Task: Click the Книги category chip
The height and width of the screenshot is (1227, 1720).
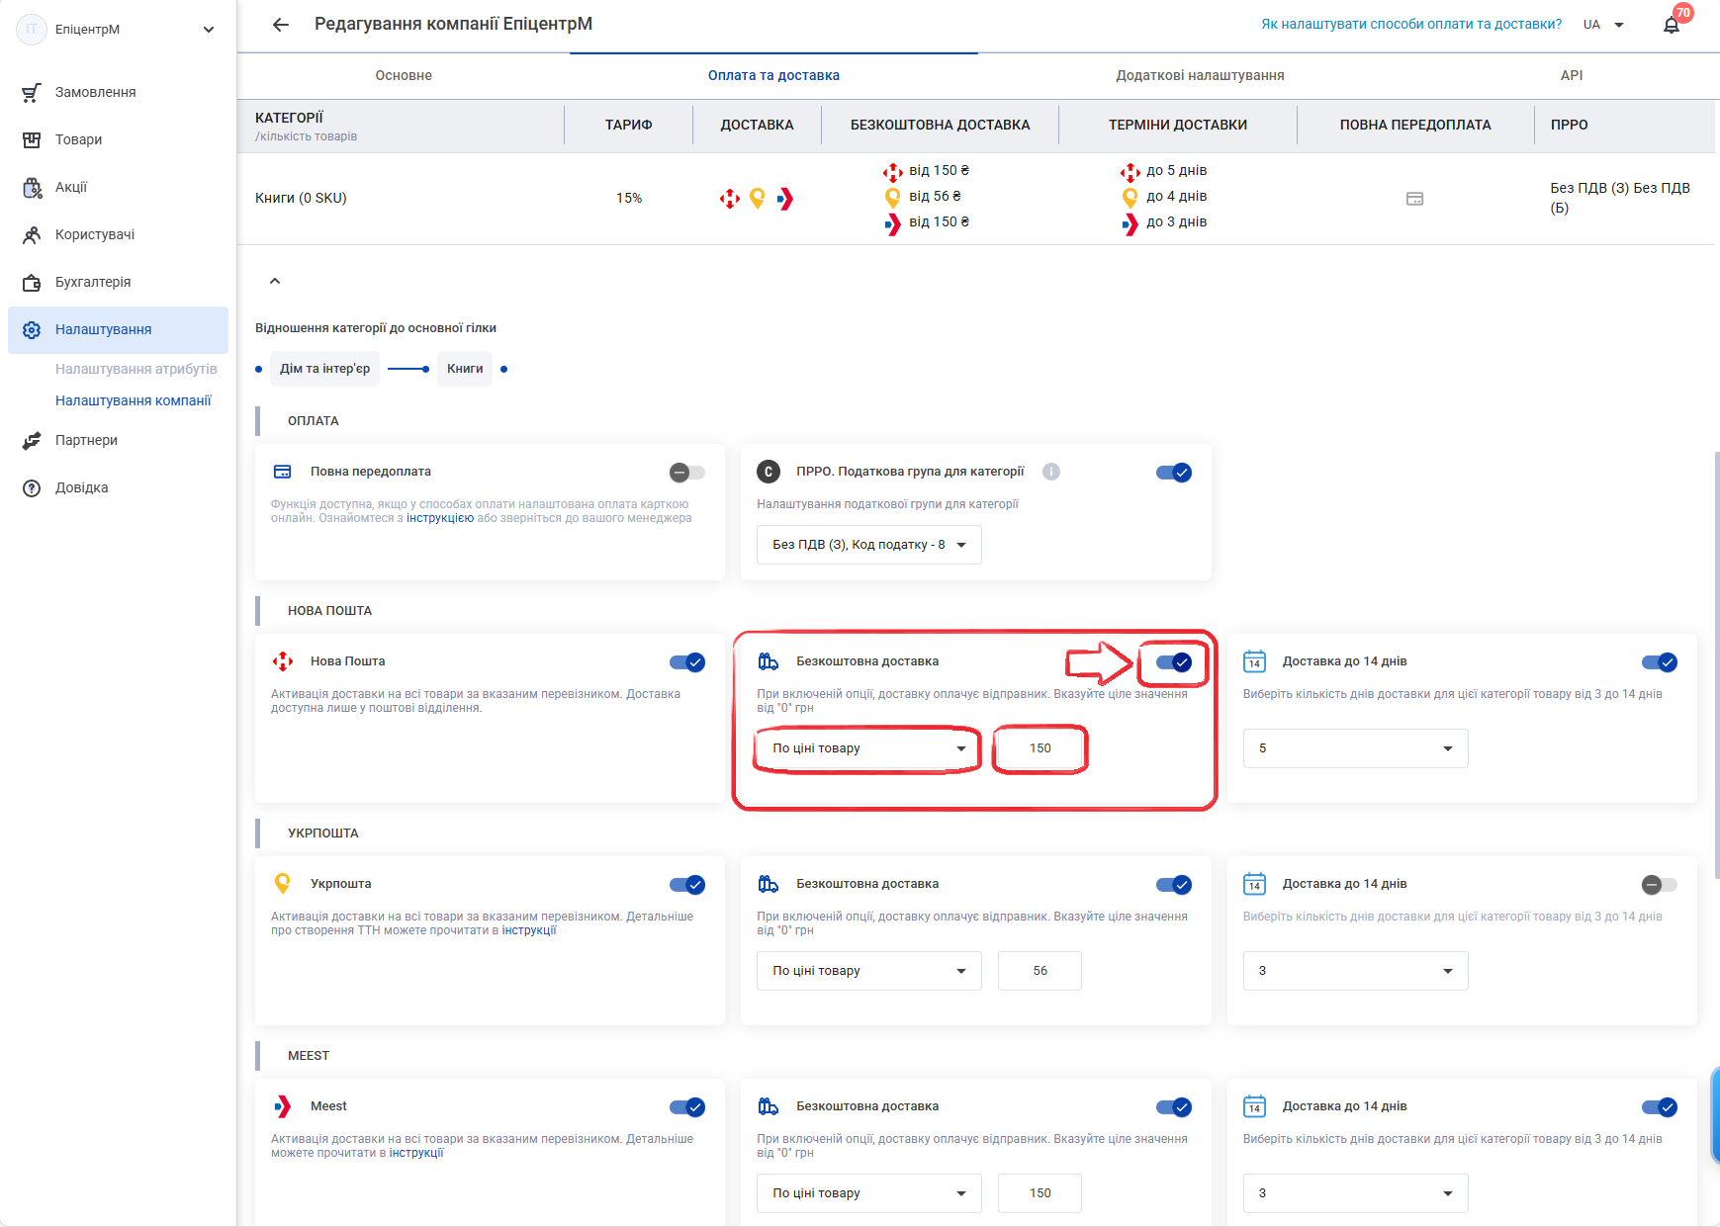Action: tap(465, 369)
